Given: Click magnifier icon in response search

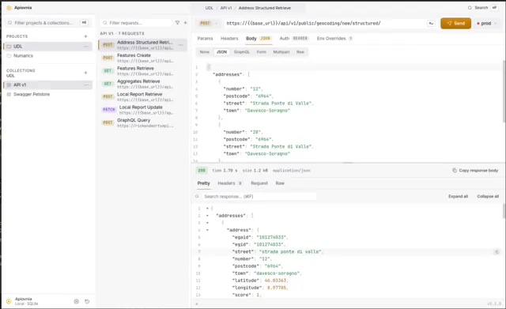Looking at the screenshot, I should tap(197, 196).
